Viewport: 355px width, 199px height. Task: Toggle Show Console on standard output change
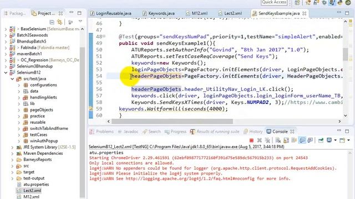302,140
